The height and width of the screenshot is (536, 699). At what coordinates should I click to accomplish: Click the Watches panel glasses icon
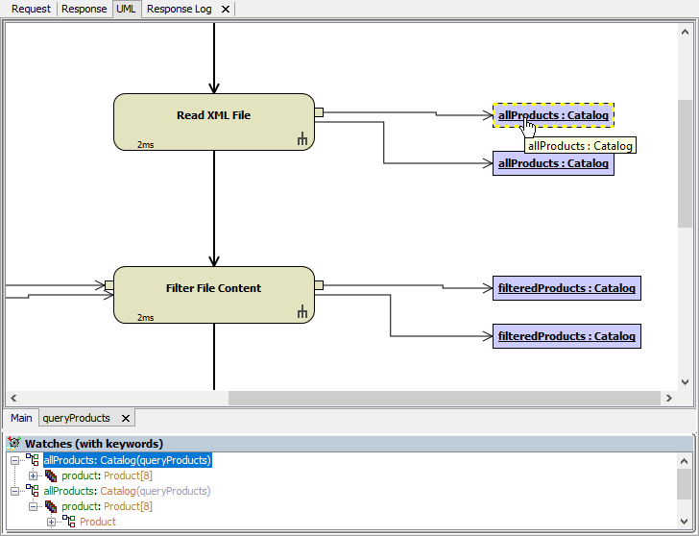[x=13, y=444]
